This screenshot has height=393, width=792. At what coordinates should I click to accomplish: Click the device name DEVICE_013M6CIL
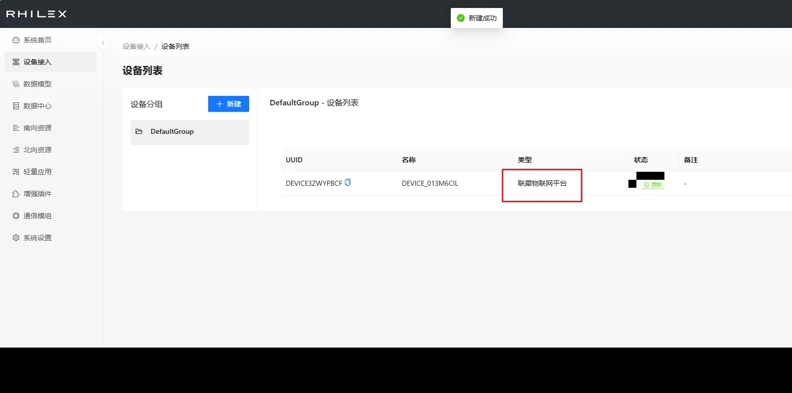430,183
